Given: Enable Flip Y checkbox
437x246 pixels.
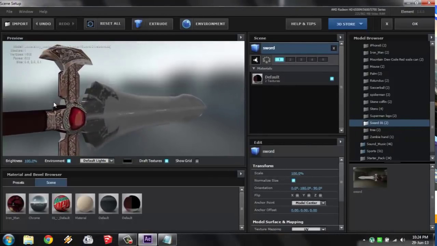Looking at the screenshot, I should click(x=309, y=195).
